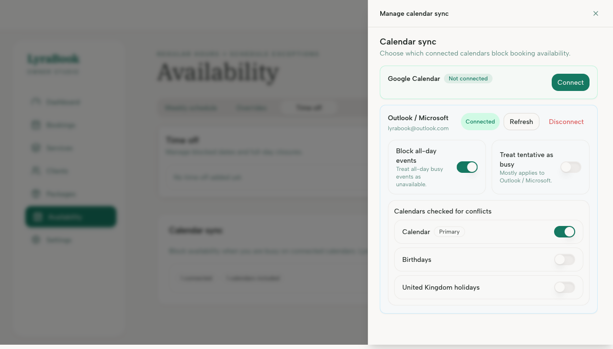The height and width of the screenshot is (349, 613).
Task: Enable Treat tentative as busy
Action: tap(571, 167)
